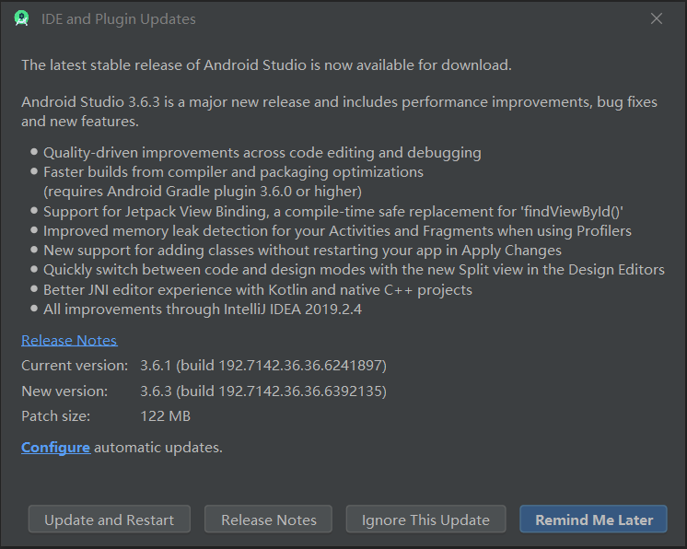Click 'requires Android Gradle plugin 3.6.0' line

203,192
